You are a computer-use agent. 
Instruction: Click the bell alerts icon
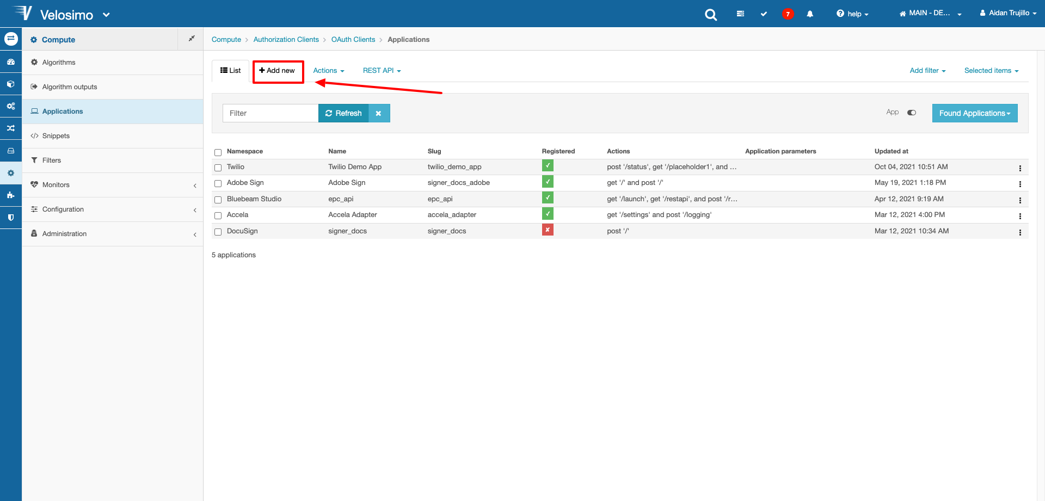(x=810, y=14)
